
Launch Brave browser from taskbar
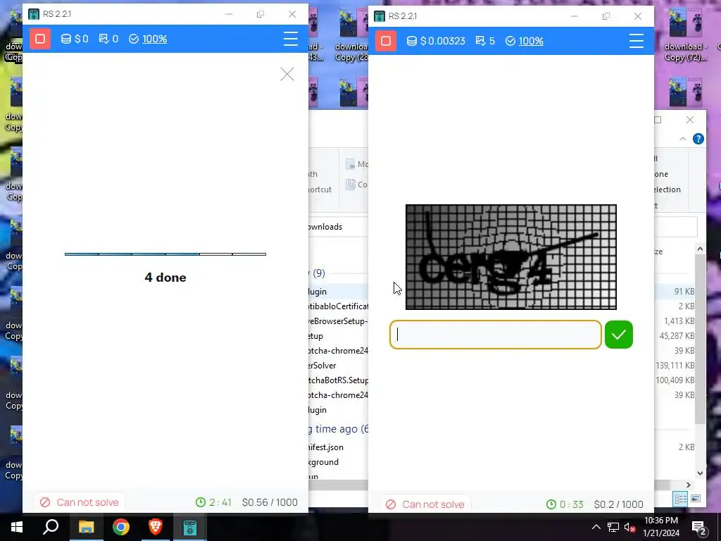tap(156, 527)
